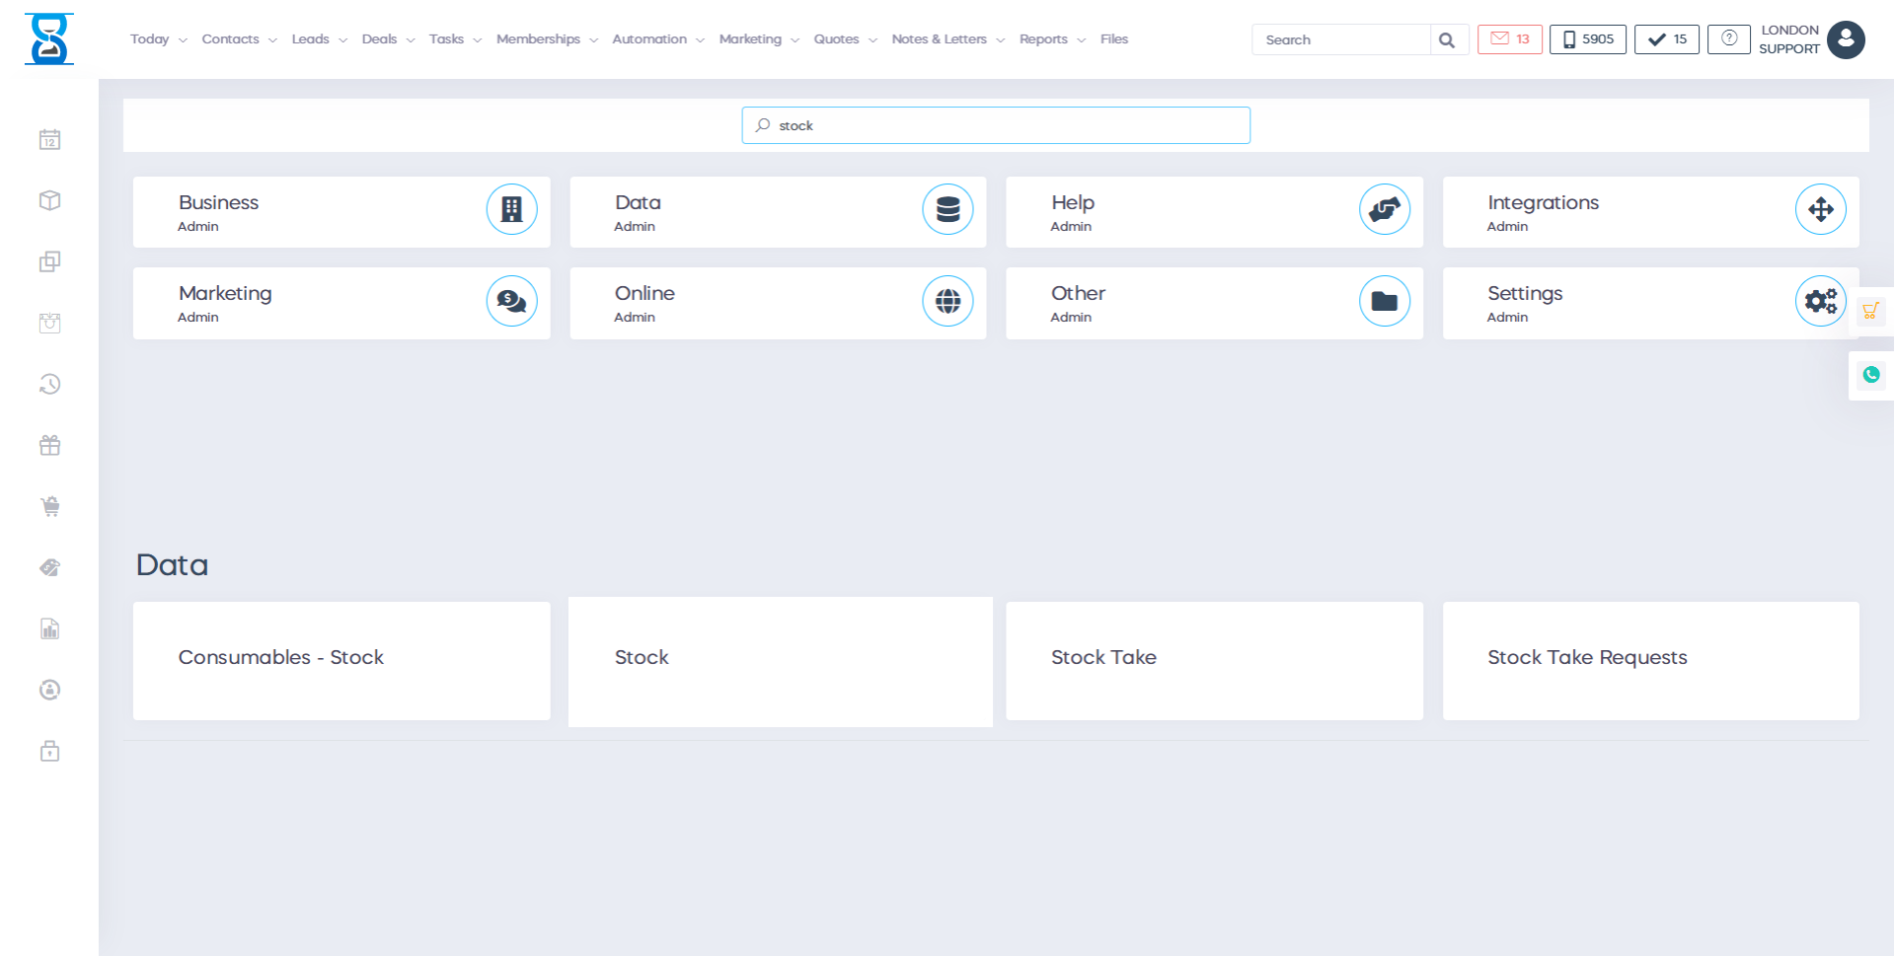Viewport: 1895px width, 956px height.
Task: Expand the Contacts dropdown menu
Action: pyautogui.click(x=239, y=39)
